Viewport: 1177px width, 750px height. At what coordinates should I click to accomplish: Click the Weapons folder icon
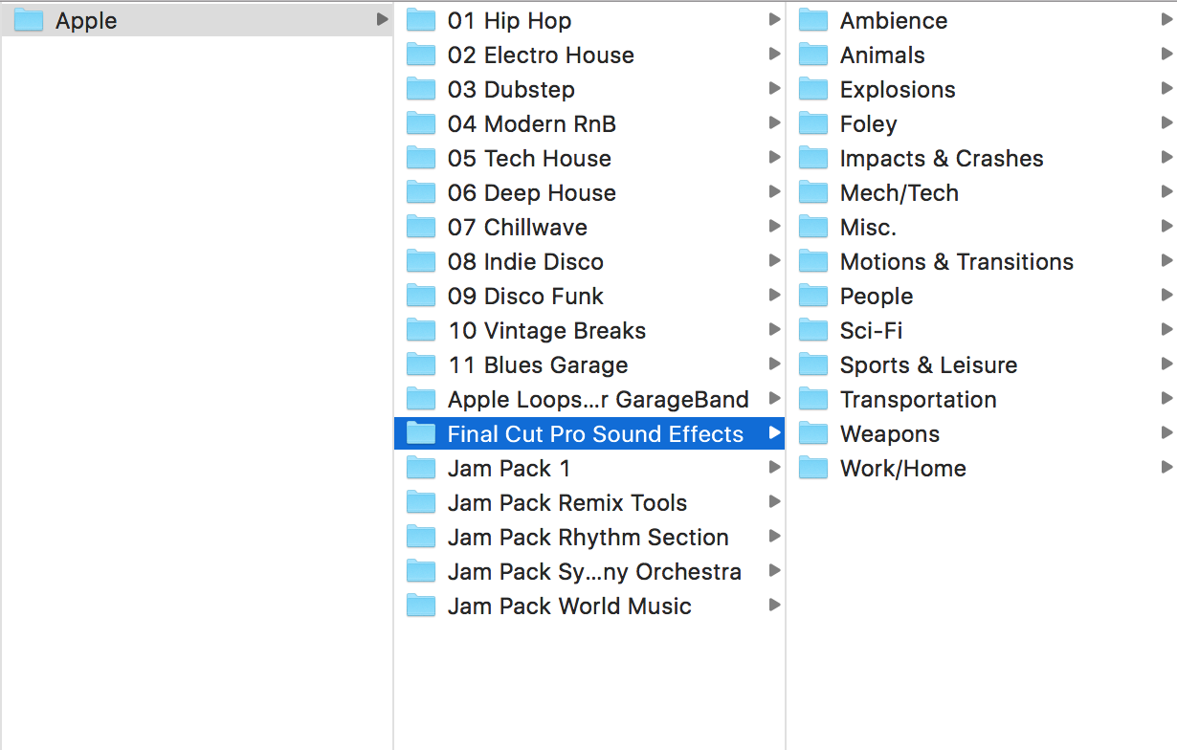tap(813, 433)
